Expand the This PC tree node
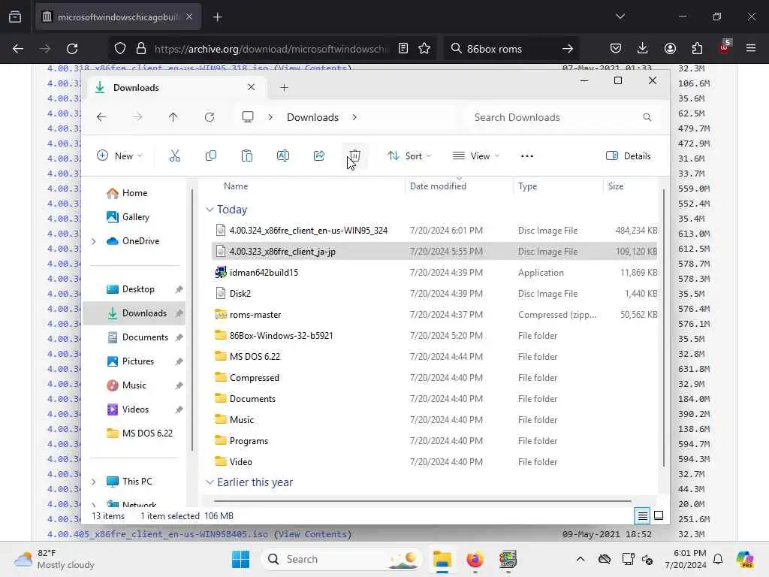Screen dimensions: 769x577 click(93, 482)
